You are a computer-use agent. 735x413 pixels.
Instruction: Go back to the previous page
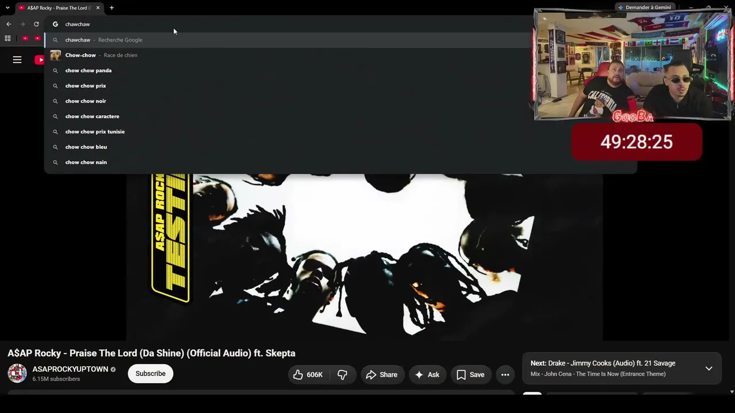pyautogui.click(x=9, y=24)
